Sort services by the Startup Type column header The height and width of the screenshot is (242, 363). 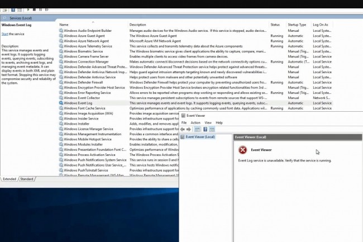point(299,25)
